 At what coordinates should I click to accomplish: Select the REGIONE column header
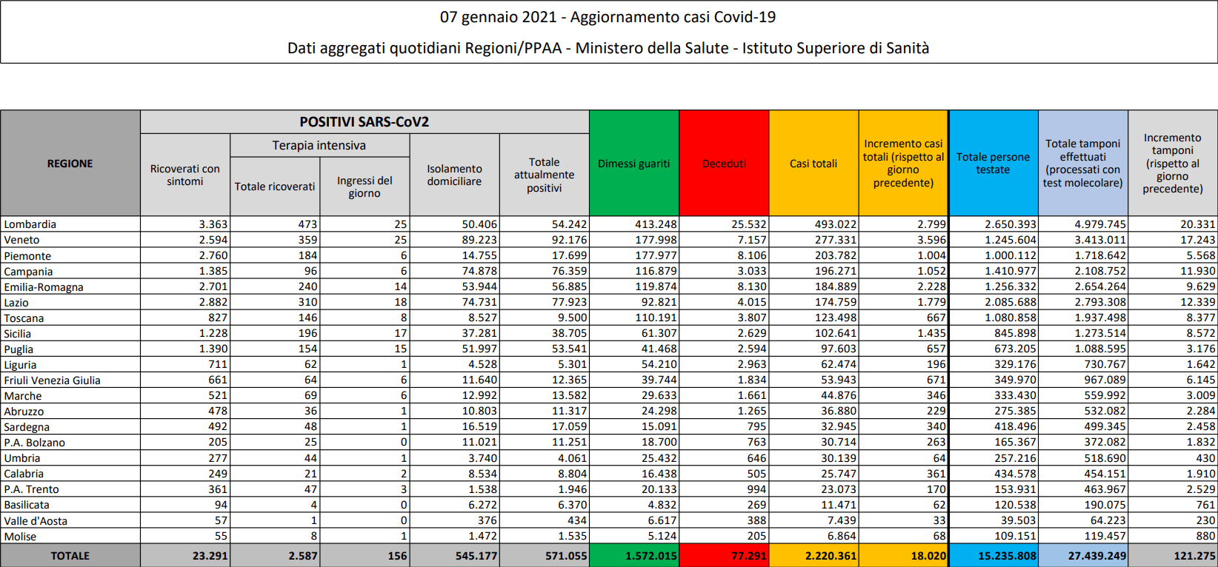pyautogui.click(x=70, y=164)
